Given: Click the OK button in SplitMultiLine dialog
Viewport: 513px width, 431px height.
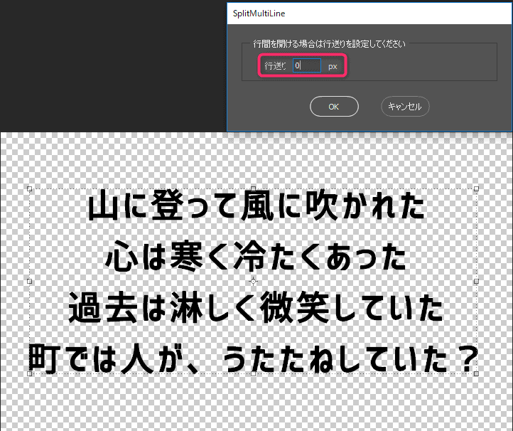Looking at the screenshot, I should [334, 107].
